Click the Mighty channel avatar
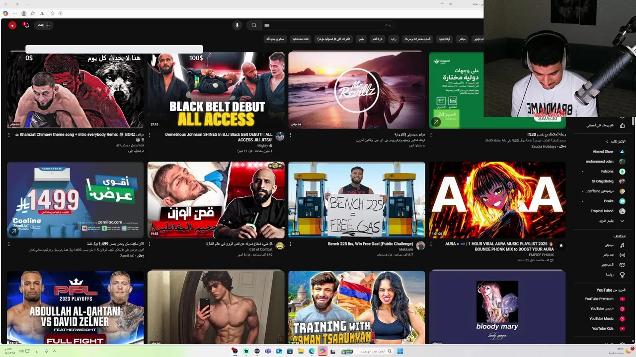Image resolution: width=636 pixels, height=357 pixels. (280, 136)
